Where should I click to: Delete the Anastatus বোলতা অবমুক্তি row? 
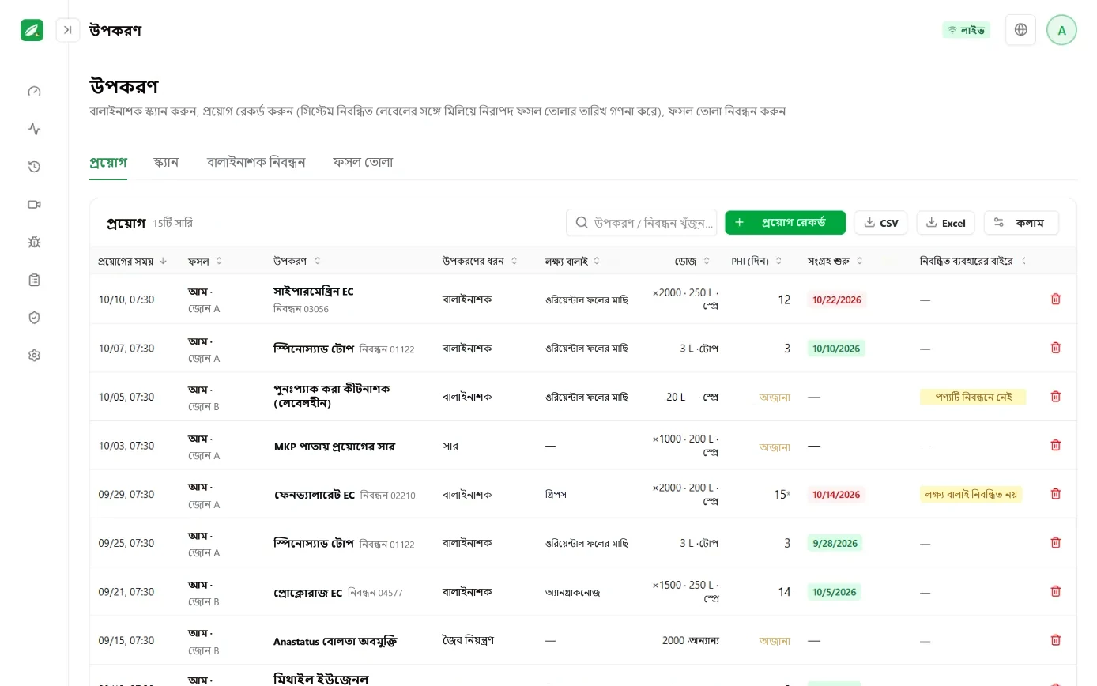1055,640
